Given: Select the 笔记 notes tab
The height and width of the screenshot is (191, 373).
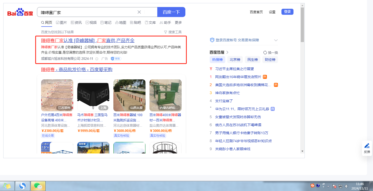Looking at the screenshot, I should (x=106, y=23).
